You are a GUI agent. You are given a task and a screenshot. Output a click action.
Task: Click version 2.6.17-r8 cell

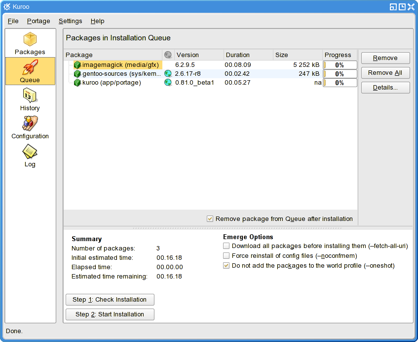click(188, 74)
